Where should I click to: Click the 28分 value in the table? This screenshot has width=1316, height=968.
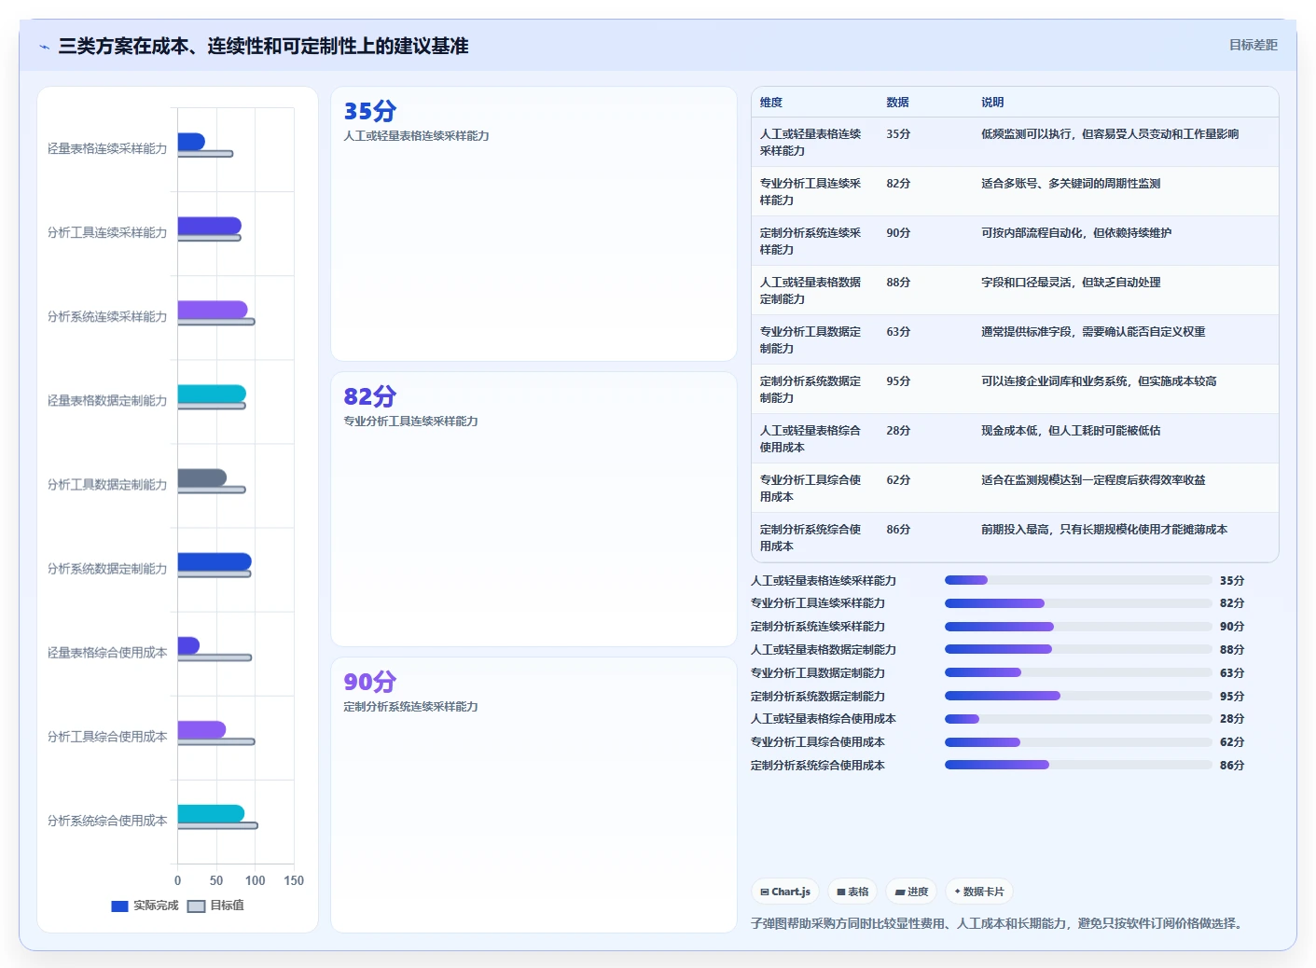tap(898, 431)
